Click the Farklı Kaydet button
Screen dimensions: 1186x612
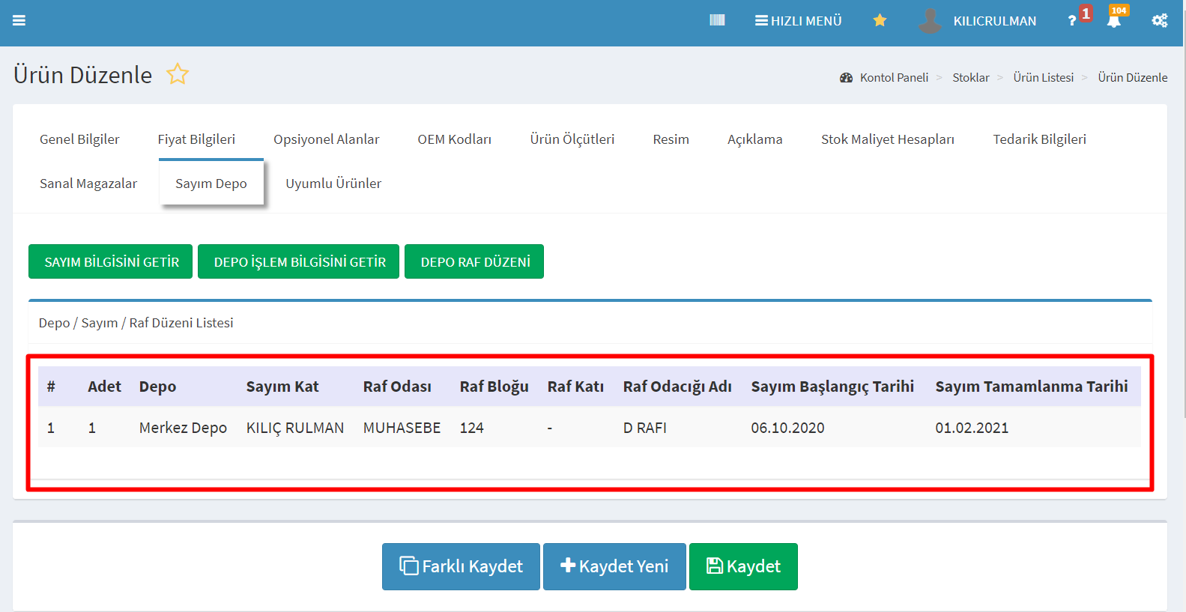coord(461,566)
